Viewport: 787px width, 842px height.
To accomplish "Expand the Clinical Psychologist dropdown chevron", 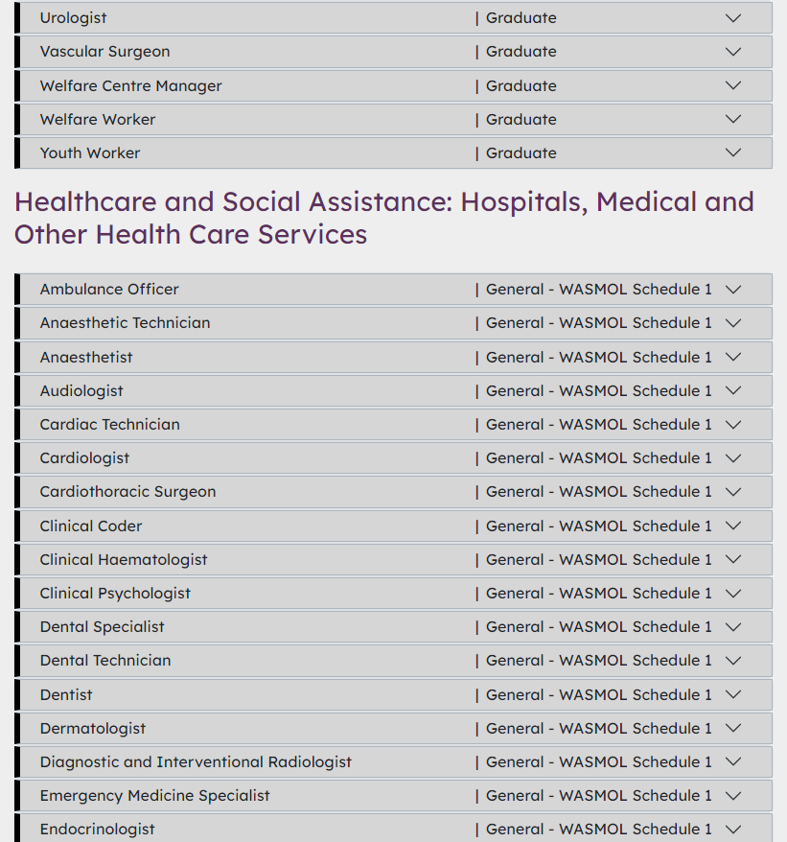I will pyautogui.click(x=733, y=594).
